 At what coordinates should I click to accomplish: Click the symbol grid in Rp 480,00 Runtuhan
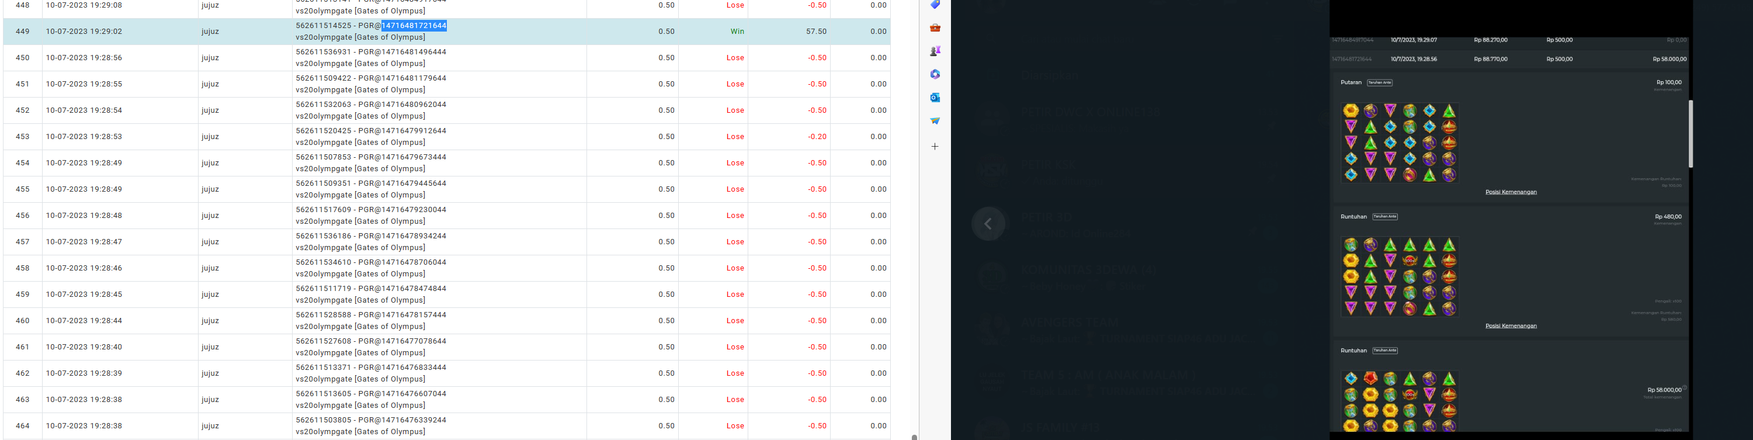pos(1400,276)
